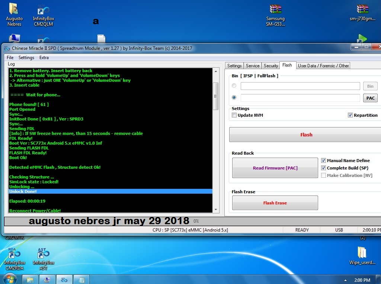Click the PAC file path field

[300, 98]
